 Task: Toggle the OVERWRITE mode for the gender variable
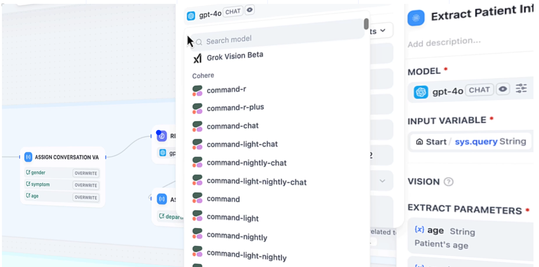tap(86, 173)
